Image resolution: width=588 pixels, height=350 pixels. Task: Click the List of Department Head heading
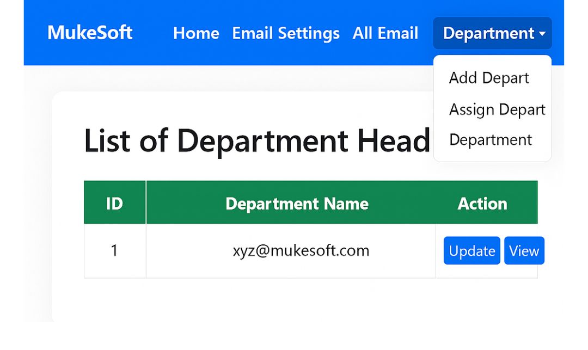pyautogui.click(x=257, y=142)
